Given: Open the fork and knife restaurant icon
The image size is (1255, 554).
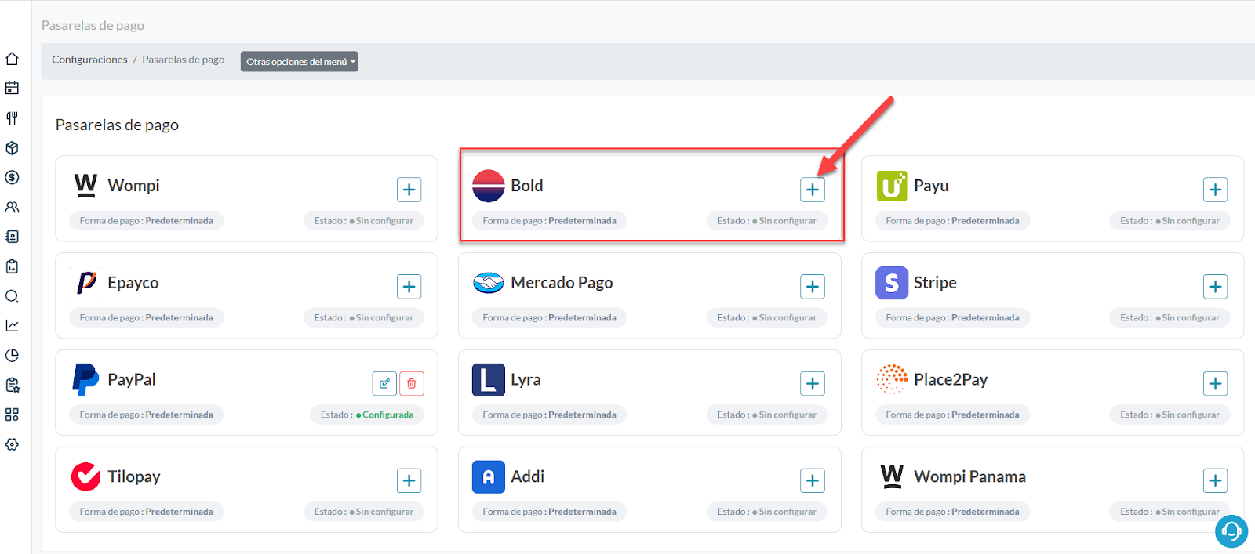Looking at the screenshot, I should 12,118.
